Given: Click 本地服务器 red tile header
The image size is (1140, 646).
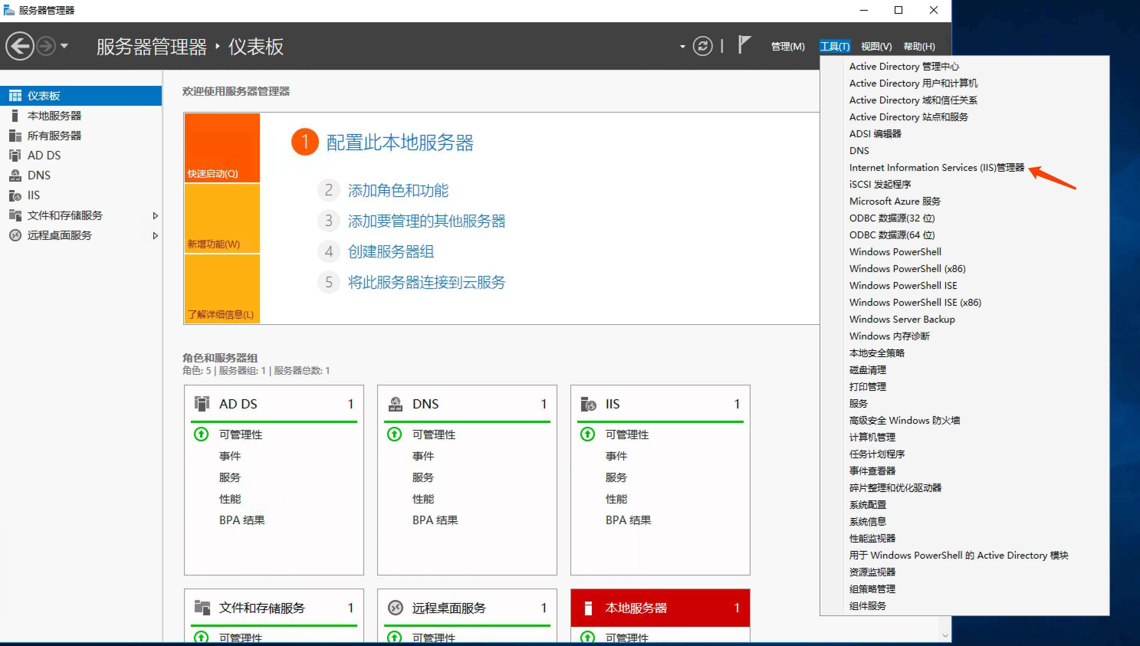Looking at the screenshot, I should click(x=660, y=607).
